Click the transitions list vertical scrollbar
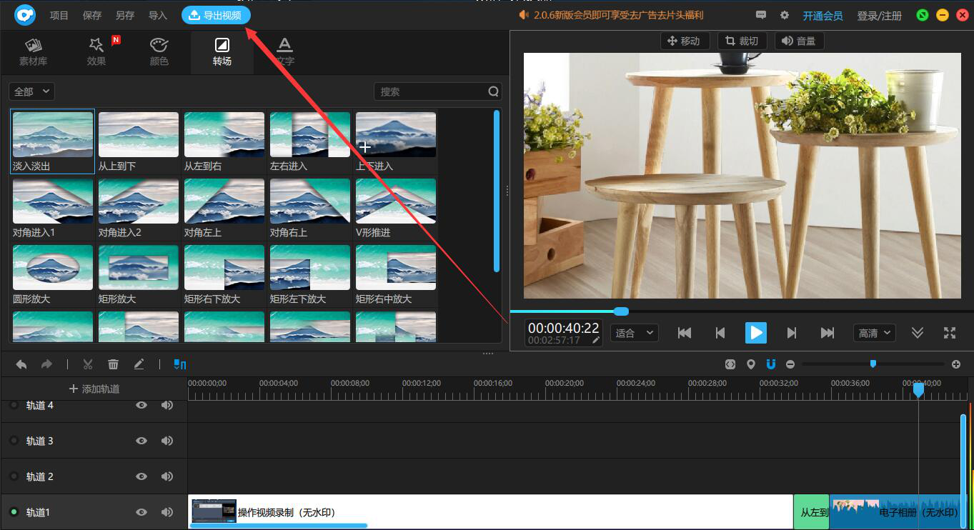Viewport: 974px width, 530px height. tap(497, 191)
